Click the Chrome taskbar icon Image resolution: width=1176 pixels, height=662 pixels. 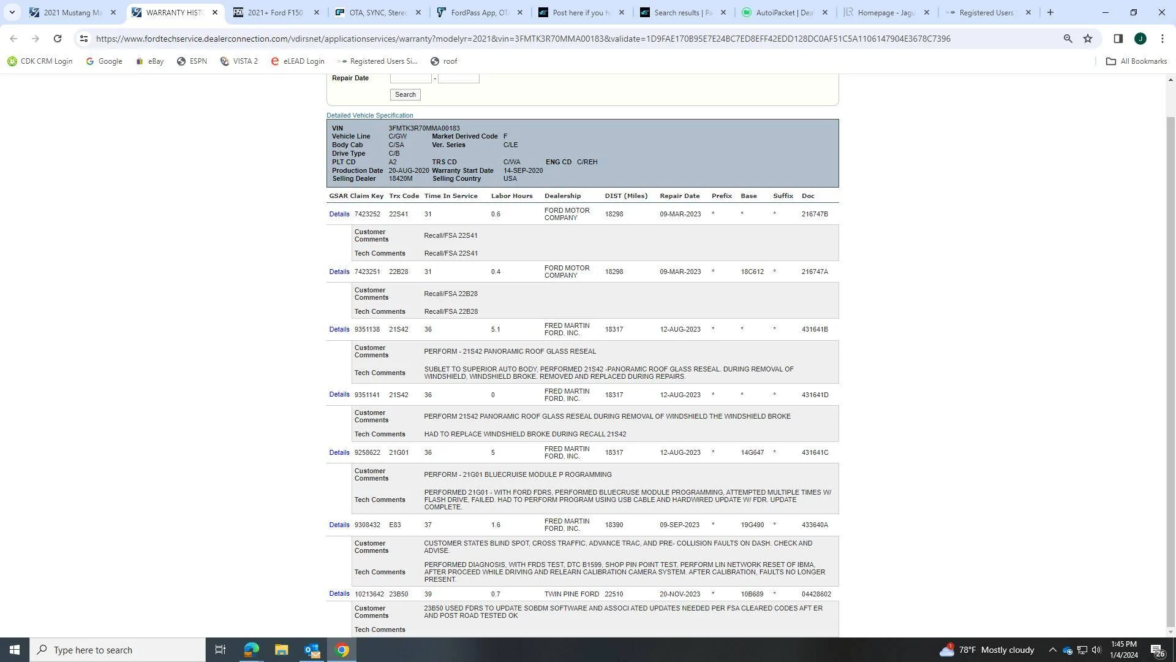[x=342, y=650]
